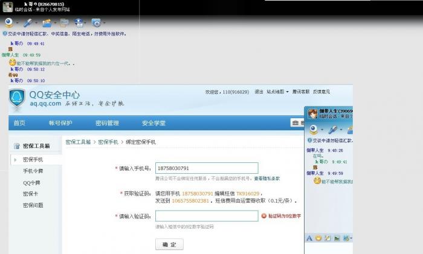The width and height of the screenshot is (423, 254).
Task: Open the 首页 tab in the QQ security center
Action: 19,123
